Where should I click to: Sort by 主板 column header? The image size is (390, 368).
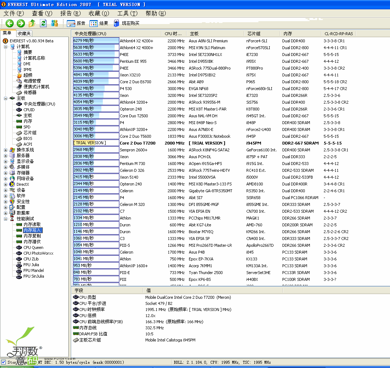point(215,33)
